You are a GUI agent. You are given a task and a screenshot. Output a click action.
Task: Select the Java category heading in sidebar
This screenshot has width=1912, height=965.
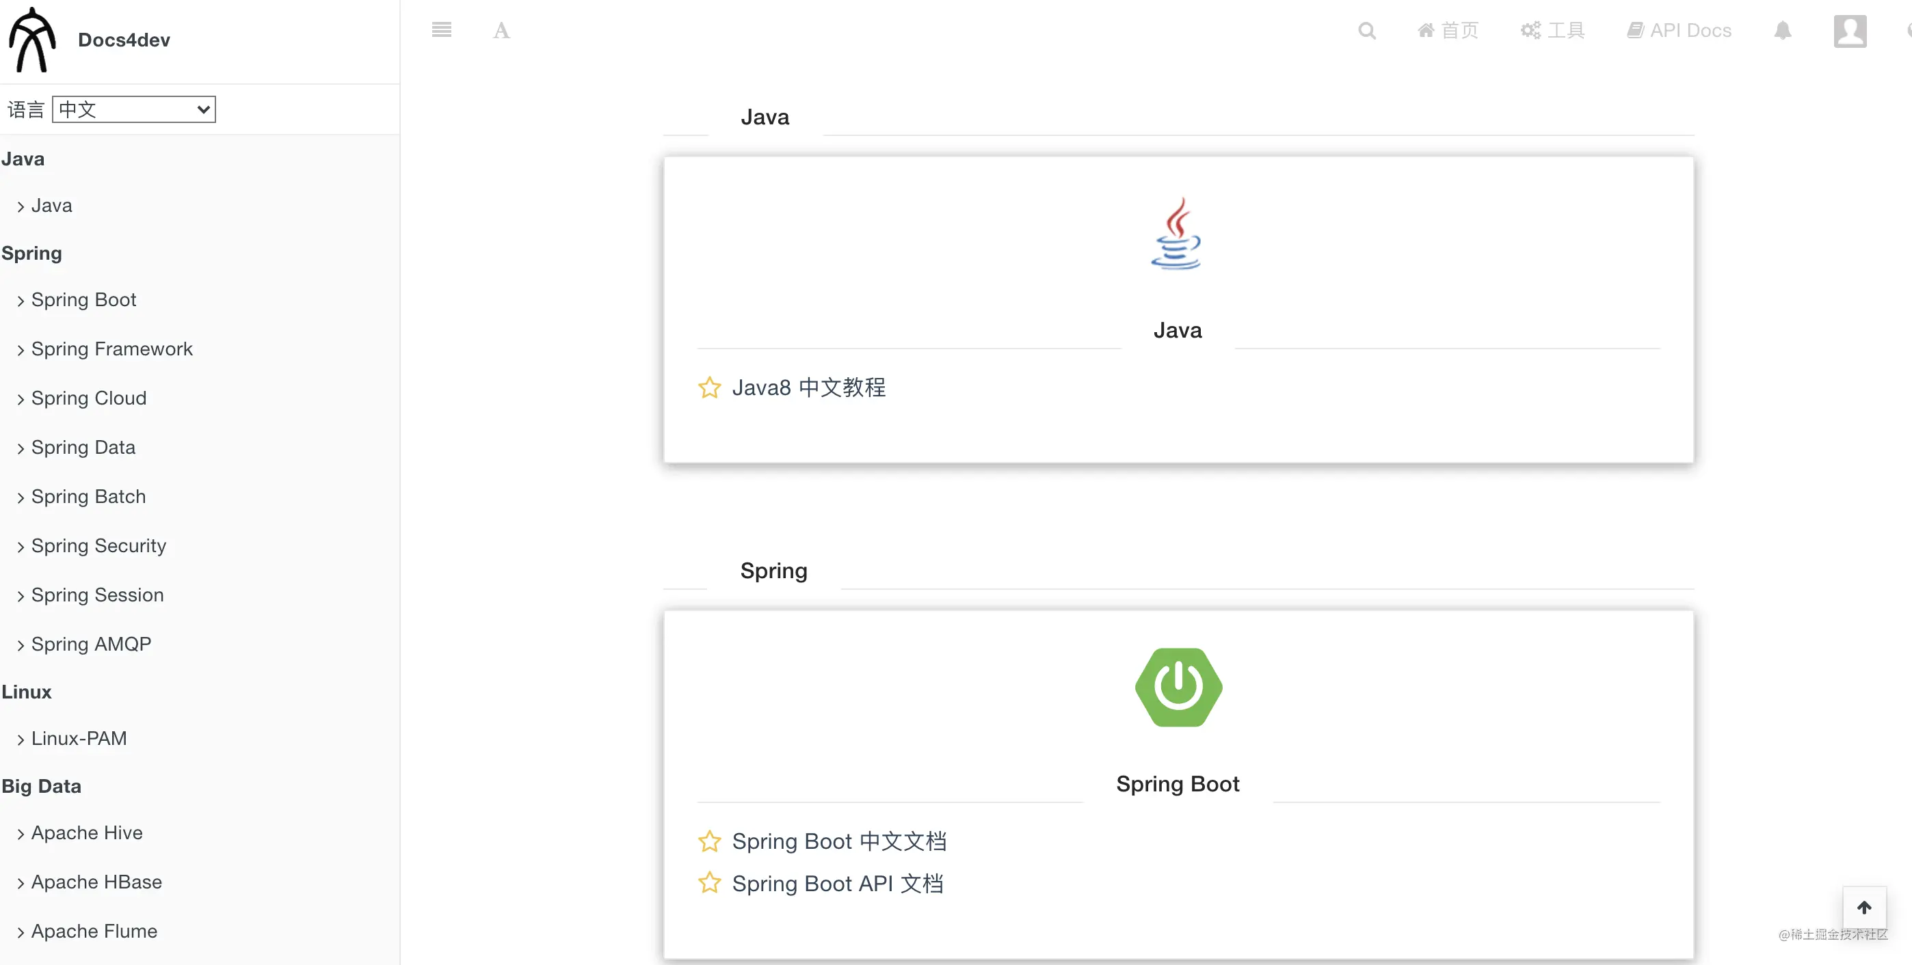(x=23, y=159)
